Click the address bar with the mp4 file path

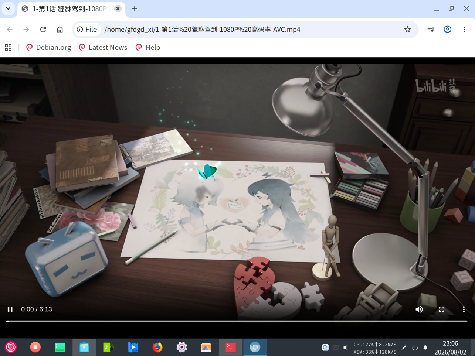point(202,30)
